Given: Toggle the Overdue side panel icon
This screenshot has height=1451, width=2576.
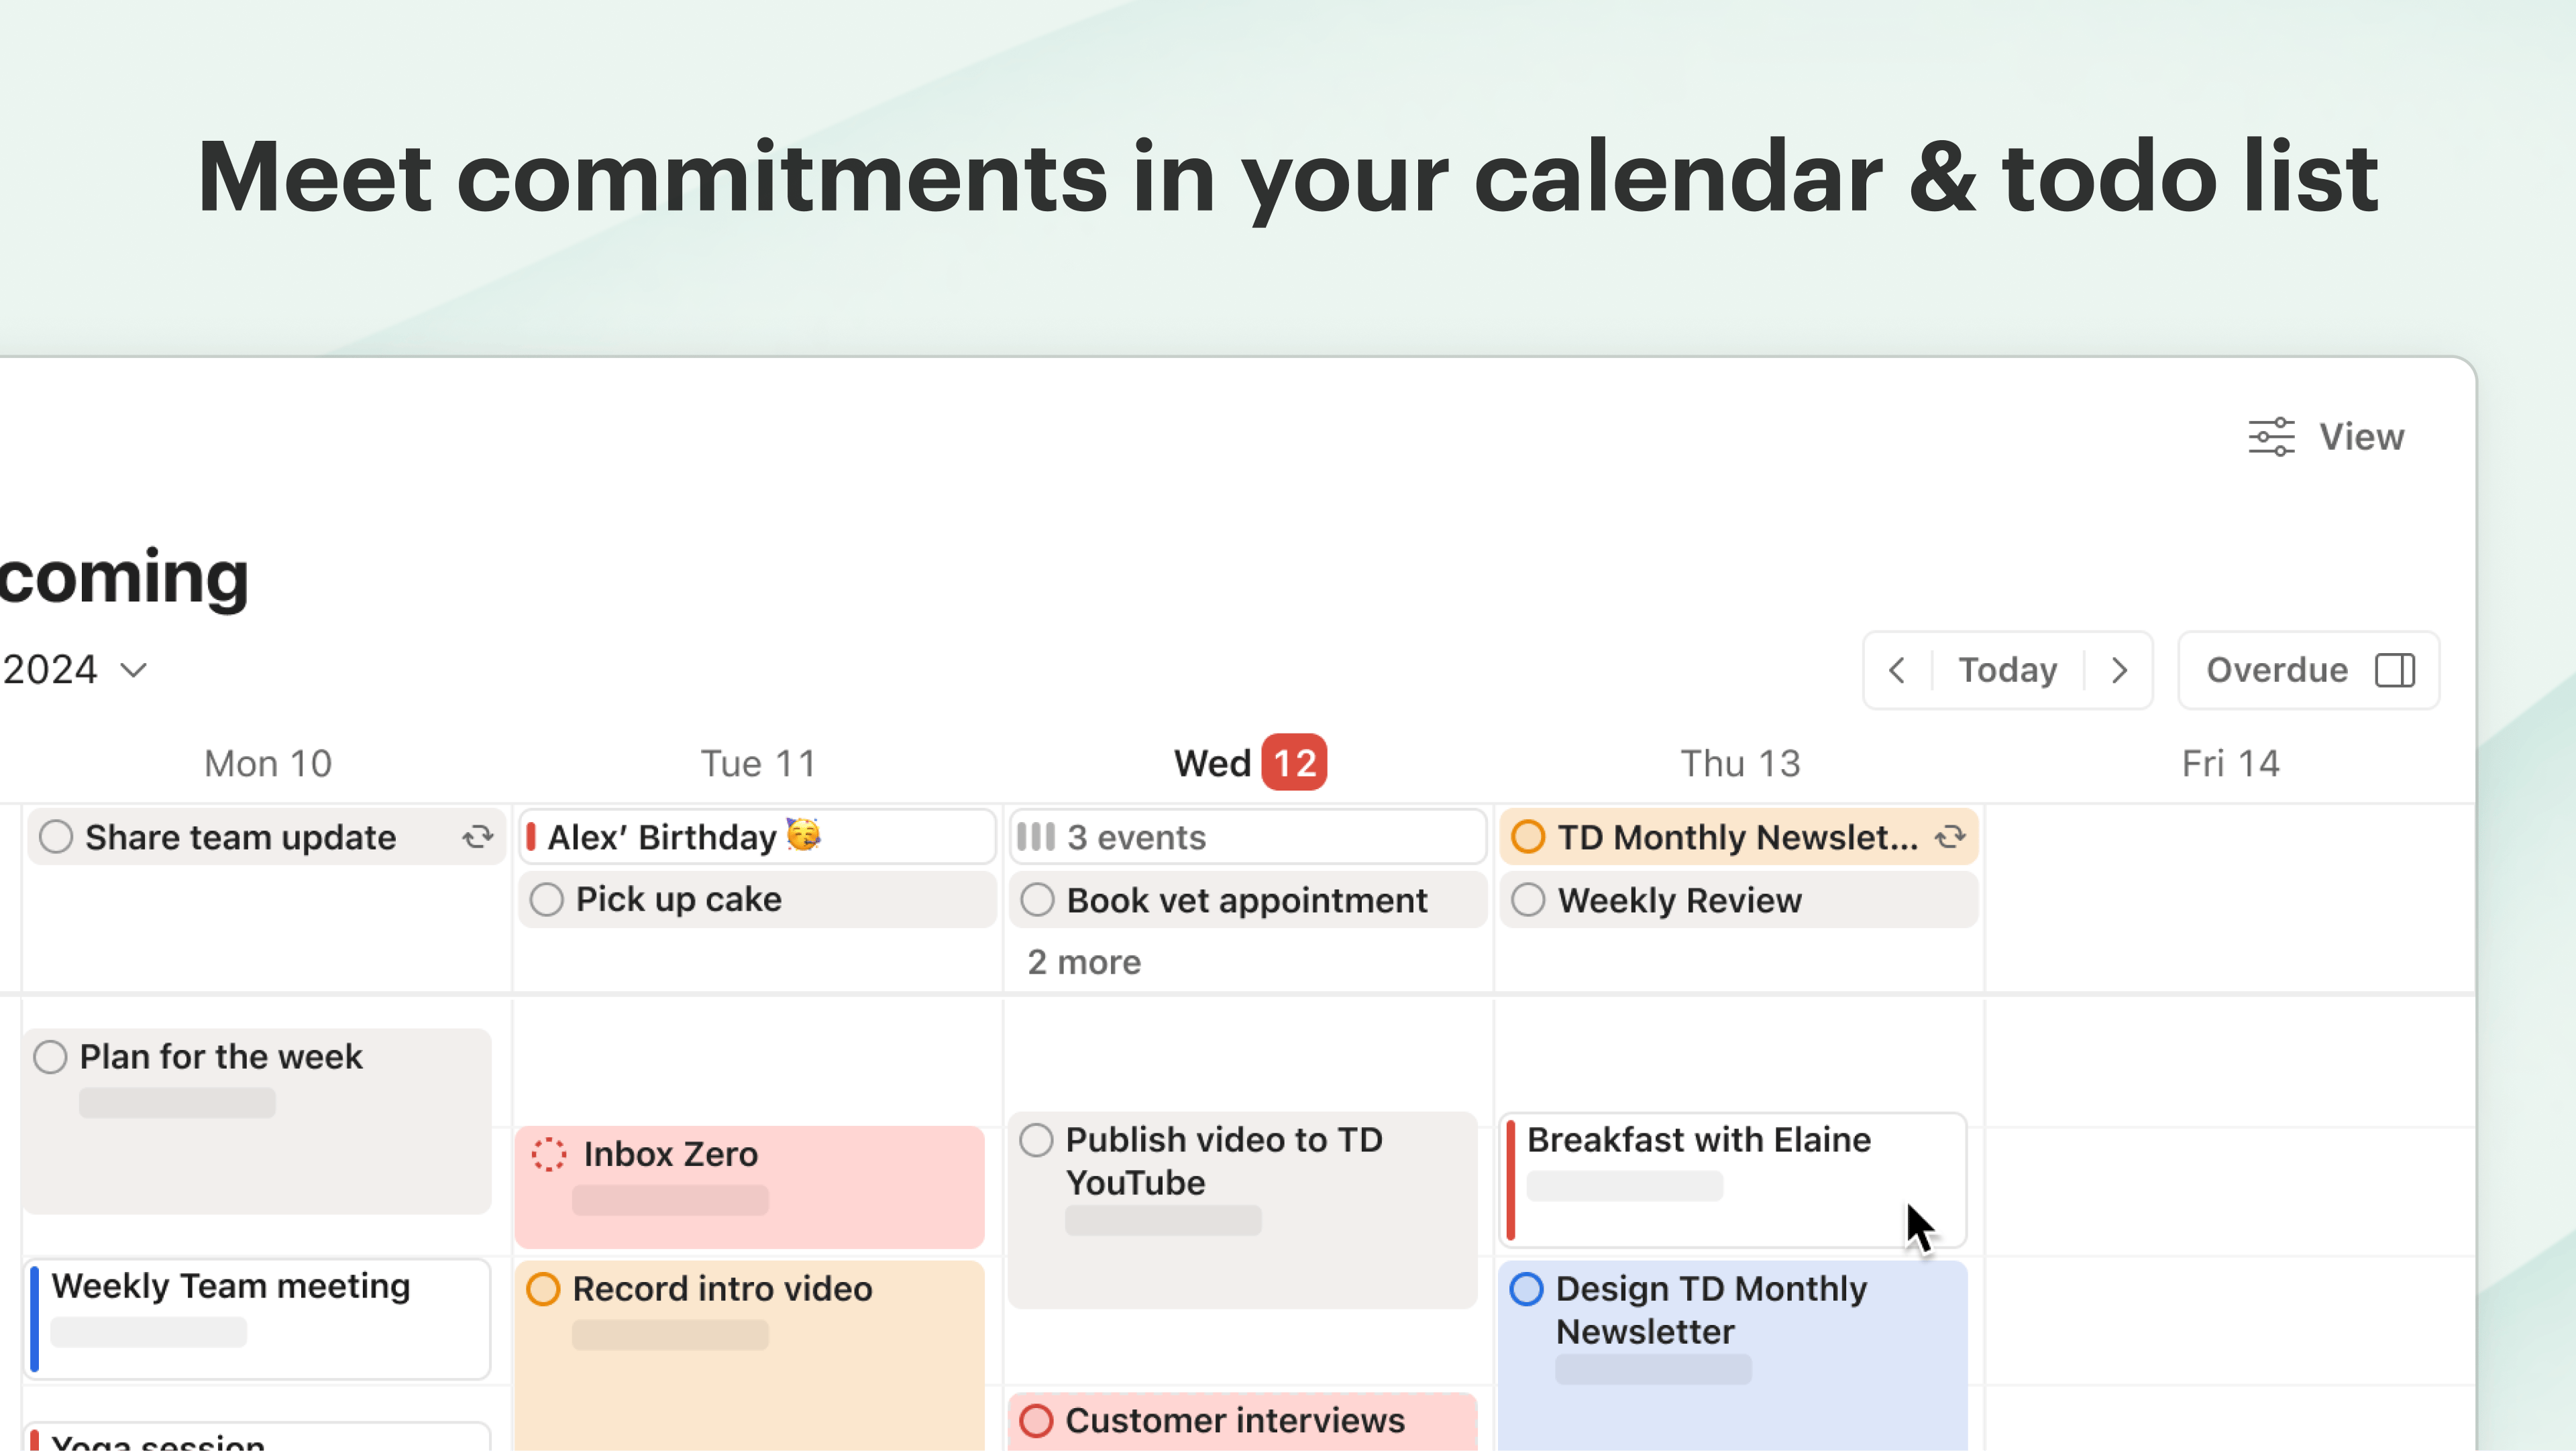Looking at the screenshot, I should [2395, 671].
